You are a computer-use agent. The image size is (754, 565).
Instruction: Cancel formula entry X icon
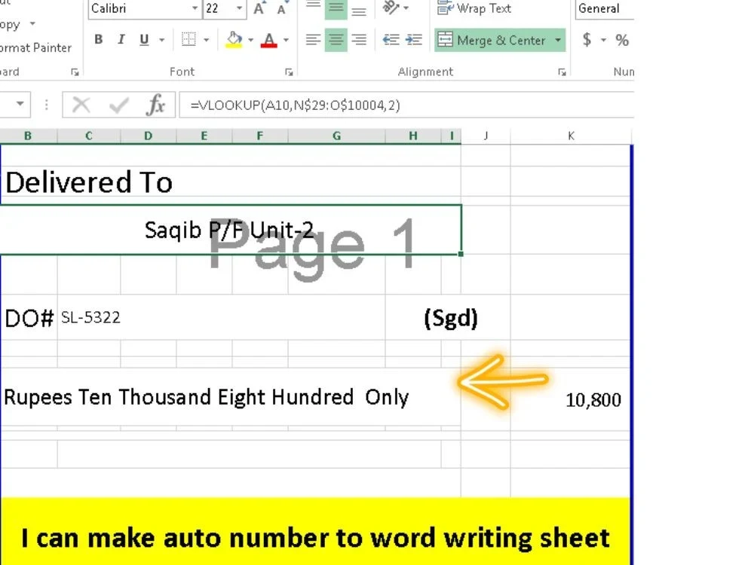(81, 104)
